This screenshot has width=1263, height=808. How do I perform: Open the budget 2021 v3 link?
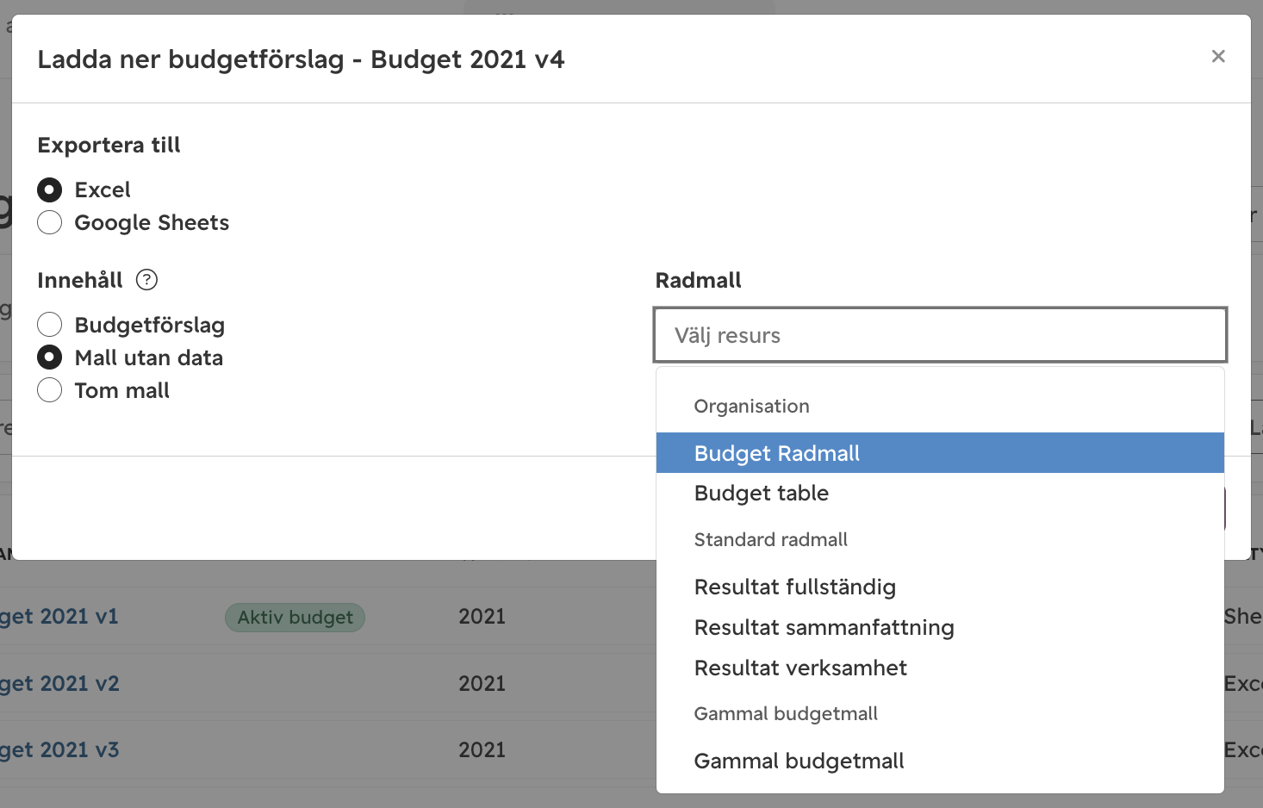[59, 749]
